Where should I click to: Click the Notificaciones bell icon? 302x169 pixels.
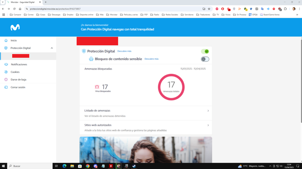click(x=6, y=64)
